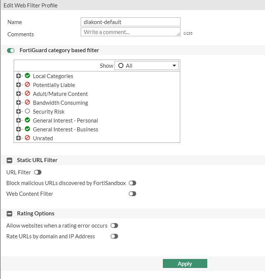Screen dimensions: 265x279
Task: Click the block icon beside Unrated
Action: [27, 138]
